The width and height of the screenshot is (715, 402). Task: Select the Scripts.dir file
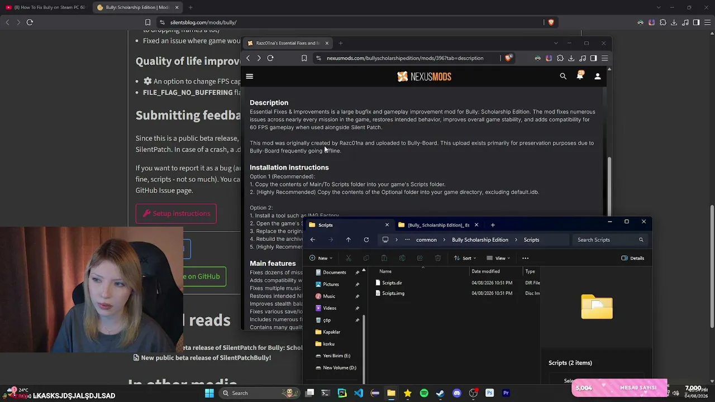[x=392, y=283]
